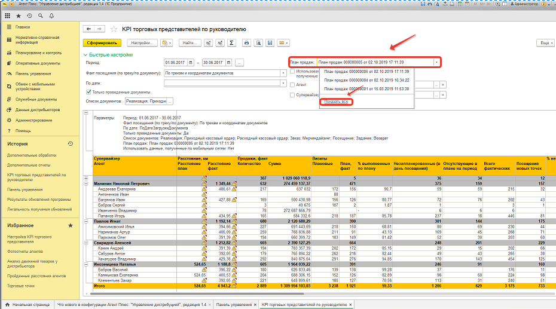Go back with the left arrow button
Viewport: 556px width, 309px height.
pos(88,29)
